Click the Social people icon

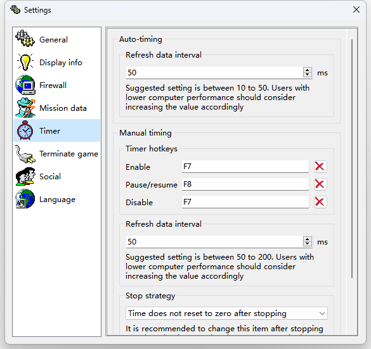coord(25,176)
